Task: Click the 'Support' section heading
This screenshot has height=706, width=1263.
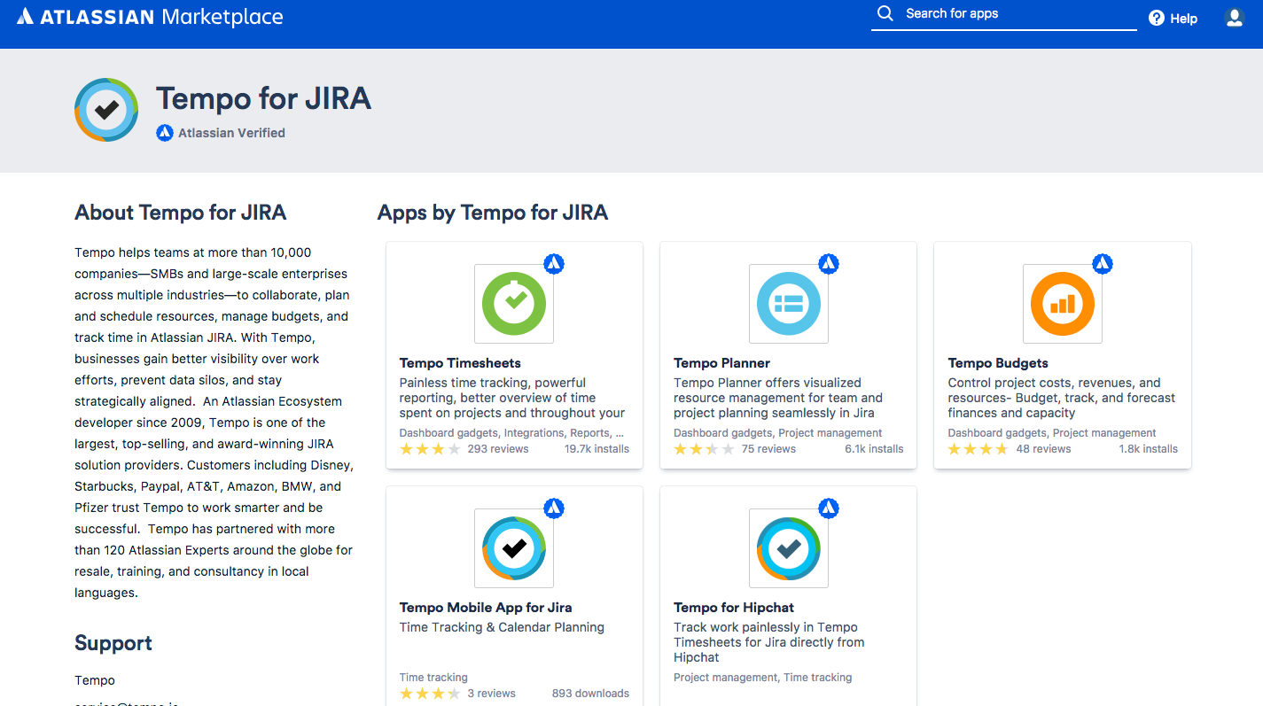Action: 113,643
